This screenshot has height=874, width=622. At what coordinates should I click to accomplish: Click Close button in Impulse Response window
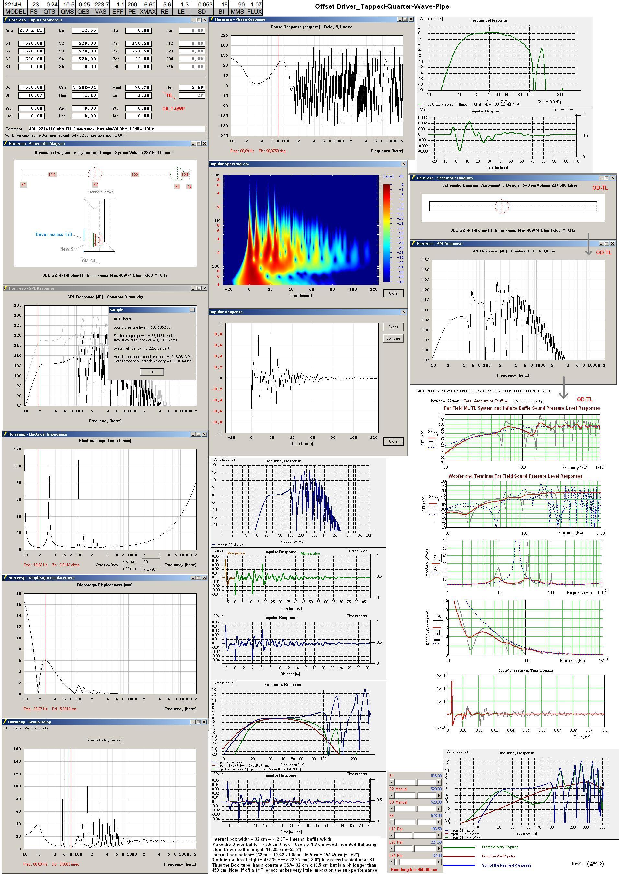coord(393,441)
